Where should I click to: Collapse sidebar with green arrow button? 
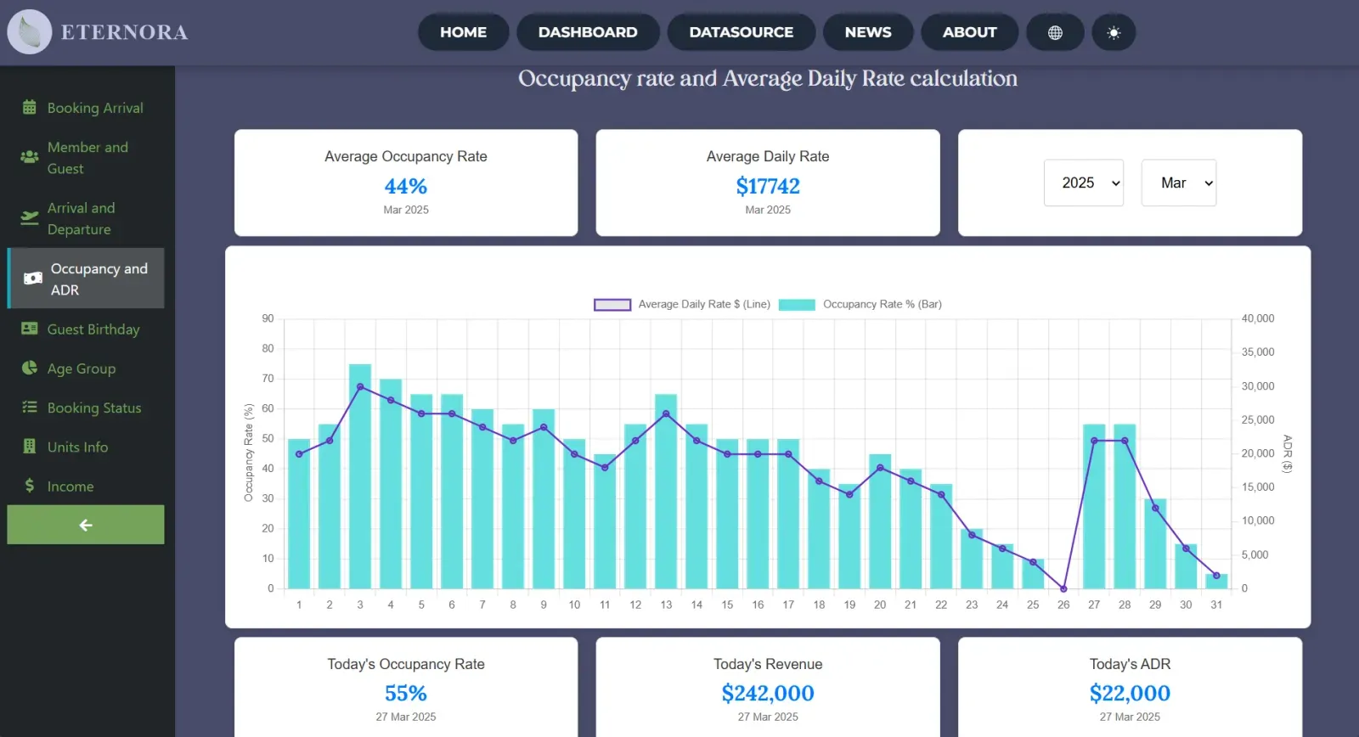86,525
